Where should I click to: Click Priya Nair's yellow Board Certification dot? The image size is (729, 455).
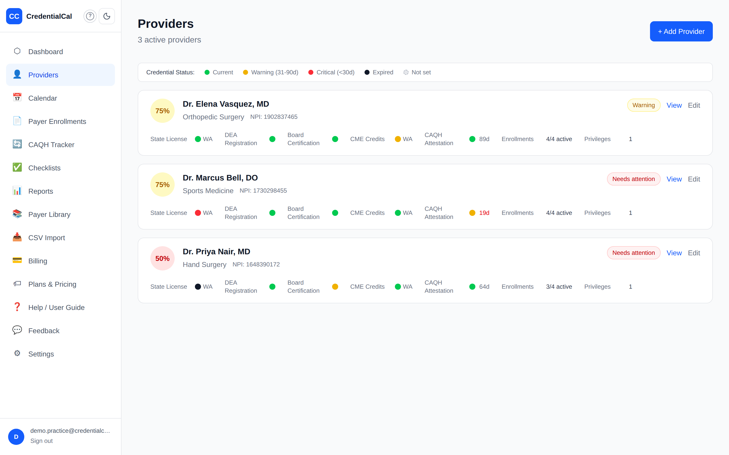pos(335,286)
